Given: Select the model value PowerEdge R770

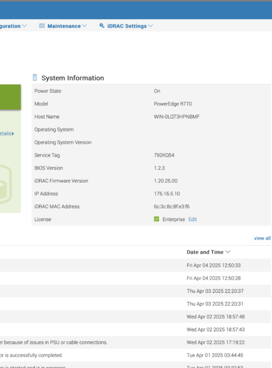Looking at the screenshot, I should point(173,104).
